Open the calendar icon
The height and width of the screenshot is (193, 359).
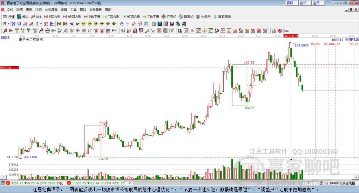pyautogui.click(x=154, y=23)
